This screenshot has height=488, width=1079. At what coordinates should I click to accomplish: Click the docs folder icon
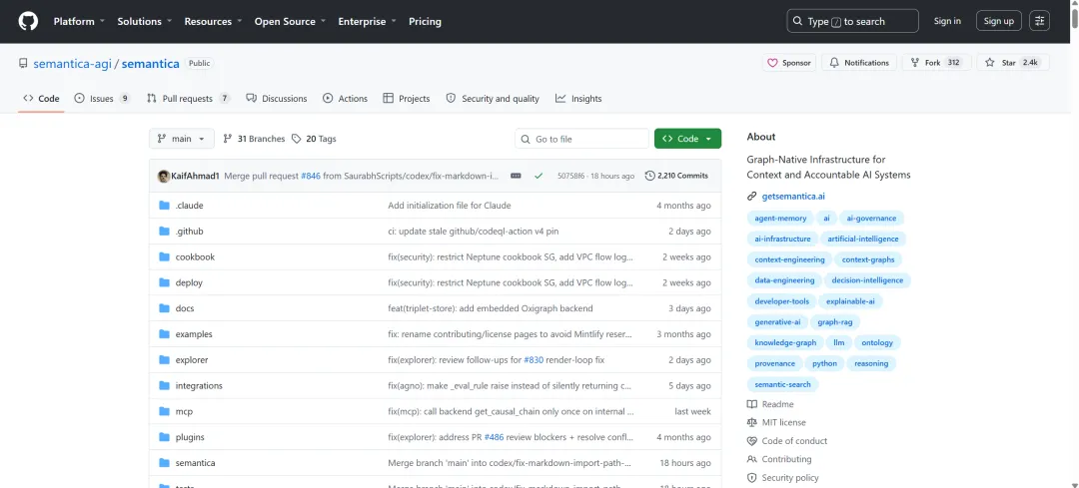[164, 308]
